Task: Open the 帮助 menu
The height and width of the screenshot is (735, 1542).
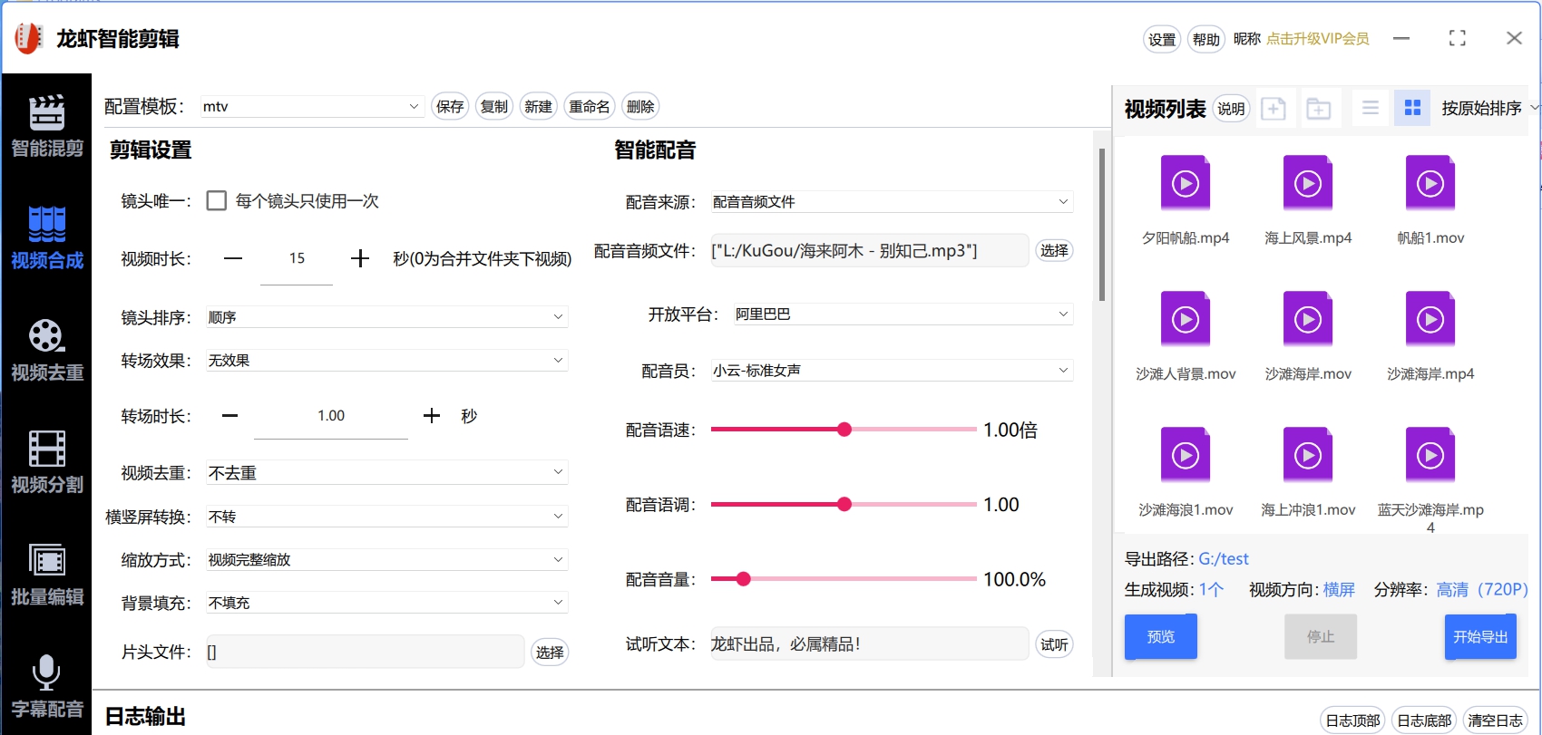Action: (1205, 39)
